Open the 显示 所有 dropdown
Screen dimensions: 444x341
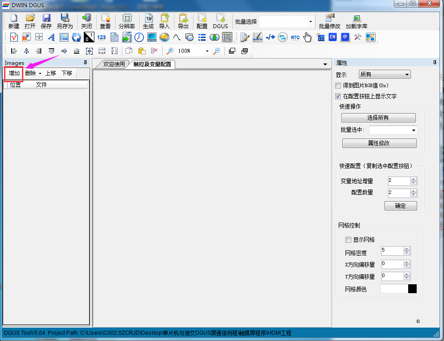pyautogui.click(x=384, y=75)
